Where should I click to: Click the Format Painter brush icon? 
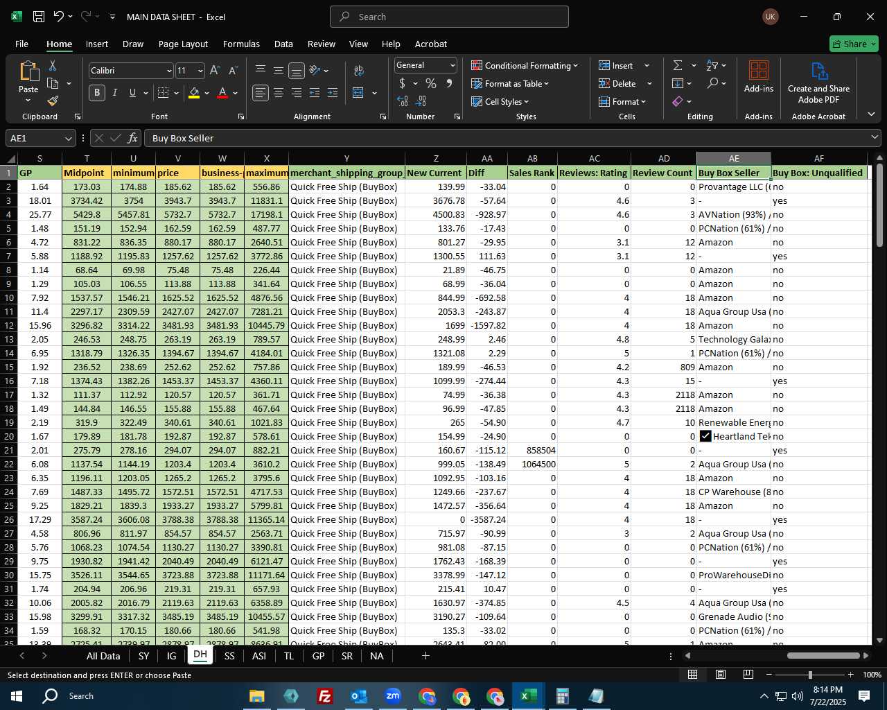coord(53,101)
